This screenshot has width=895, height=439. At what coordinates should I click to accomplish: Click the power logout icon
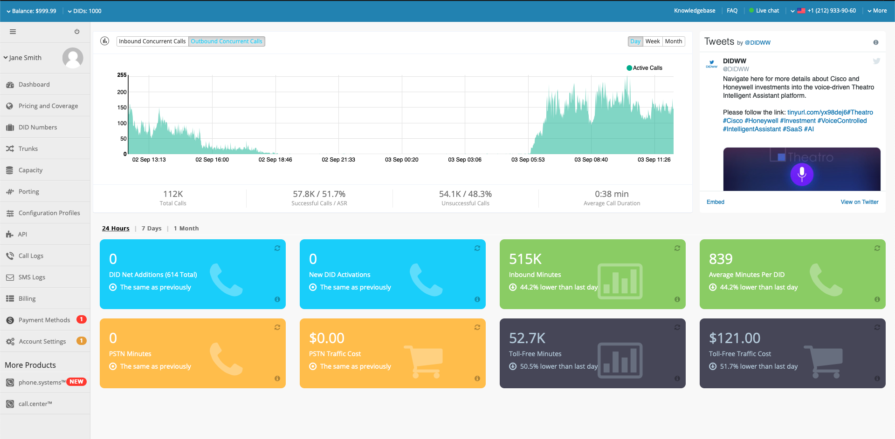click(x=77, y=32)
